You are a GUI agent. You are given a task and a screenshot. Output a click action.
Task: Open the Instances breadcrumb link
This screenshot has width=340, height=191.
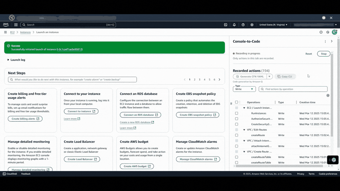pyautogui.click(x=25, y=32)
